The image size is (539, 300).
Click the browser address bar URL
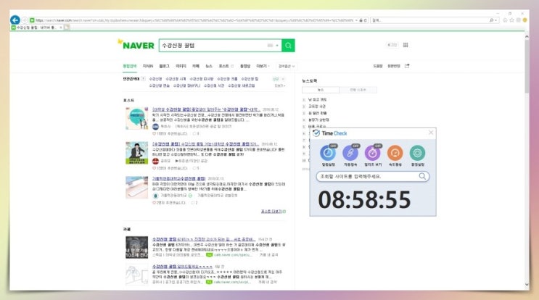[x=194, y=20]
